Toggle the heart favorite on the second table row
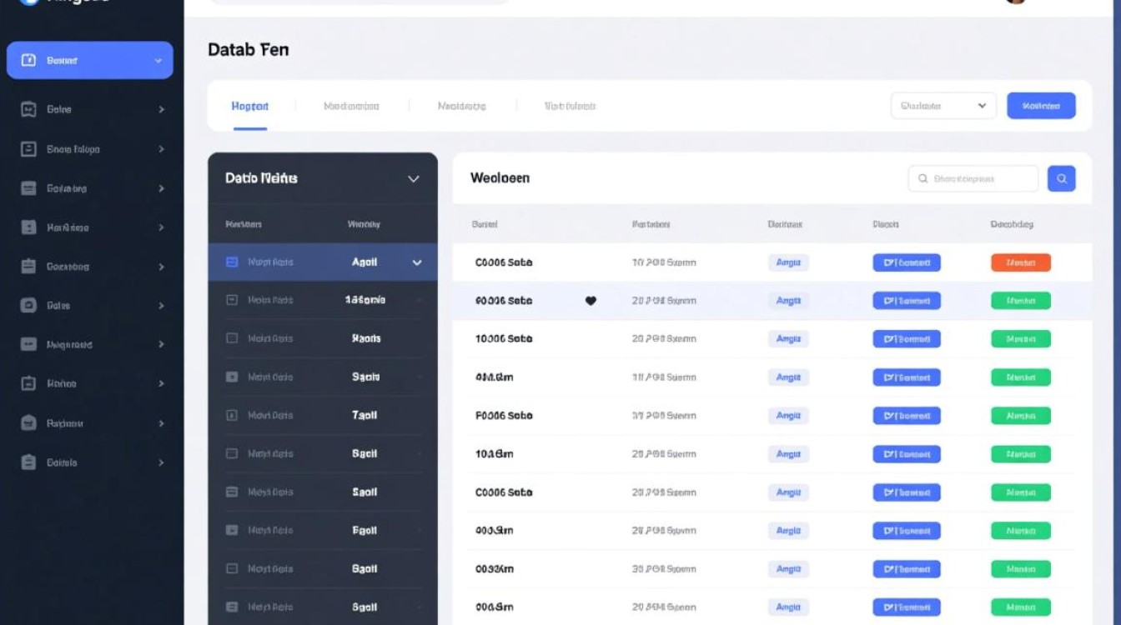 point(591,301)
